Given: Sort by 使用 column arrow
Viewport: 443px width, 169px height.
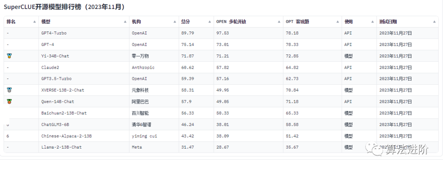Looking at the screenshot, I should click(x=372, y=22).
